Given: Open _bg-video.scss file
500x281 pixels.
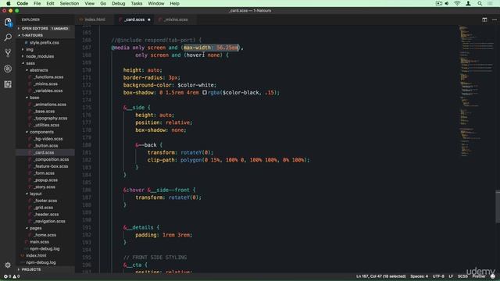Looking at the screenshot, I should pyautogui.click(x=48, y=139).
